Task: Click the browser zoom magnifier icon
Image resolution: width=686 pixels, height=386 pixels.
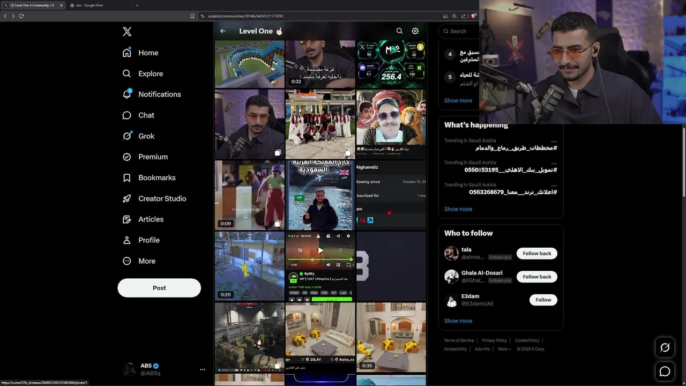Action: coord(454,16)
